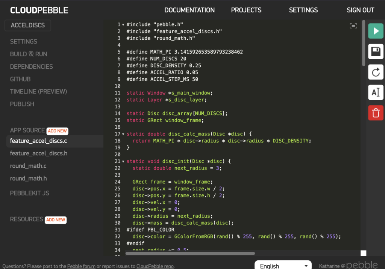Delete the file with the red trash icon

click(376, 113)
